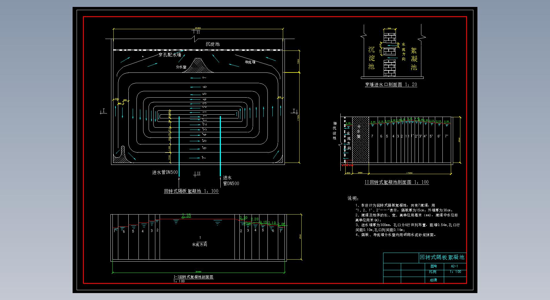The height and width of the screenshot is (300, 550).
Task: Select the I-I回转式絮凝池剖面图 title
Action: tap(193, 277)
